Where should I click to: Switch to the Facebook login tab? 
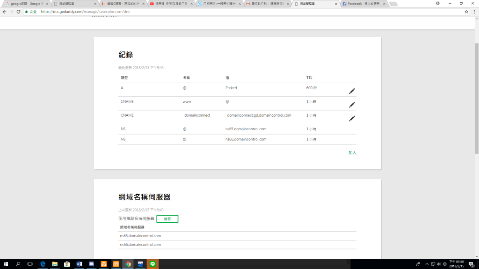click(363, 4)
